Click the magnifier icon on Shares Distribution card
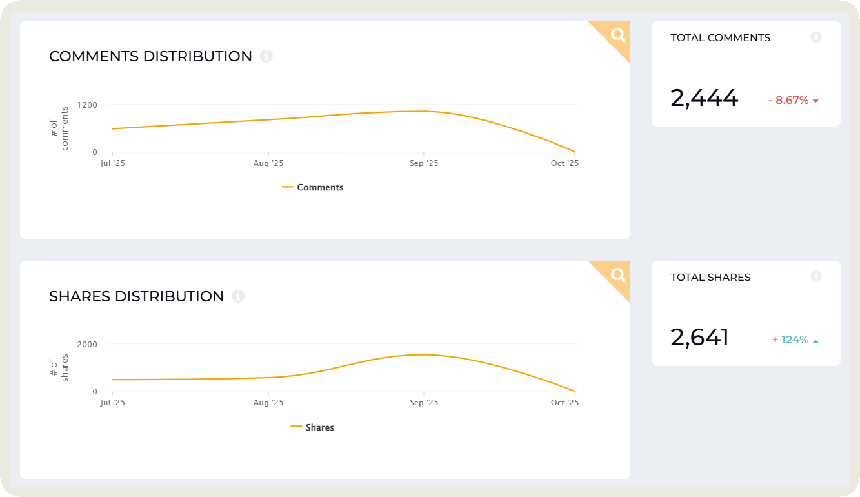The image size is (860, 497). (618, 276)
